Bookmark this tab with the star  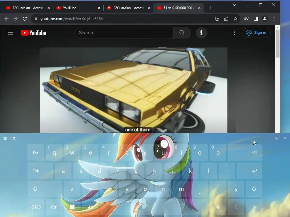point(235,19)
